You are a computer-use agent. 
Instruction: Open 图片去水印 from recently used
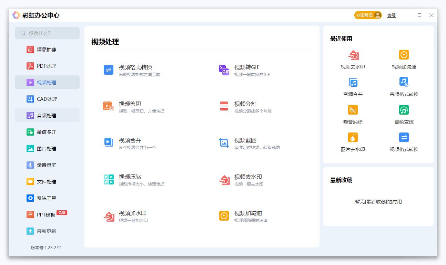coord(353,141)
